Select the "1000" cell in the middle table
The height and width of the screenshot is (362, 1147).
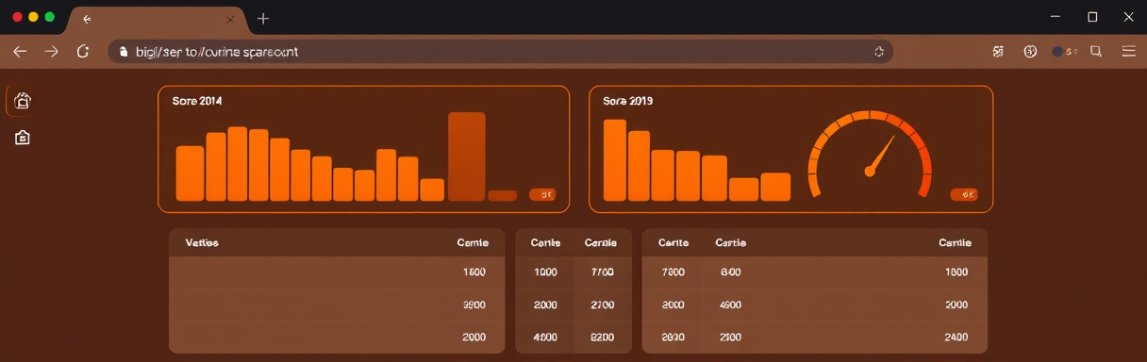(x=546, y=272)
